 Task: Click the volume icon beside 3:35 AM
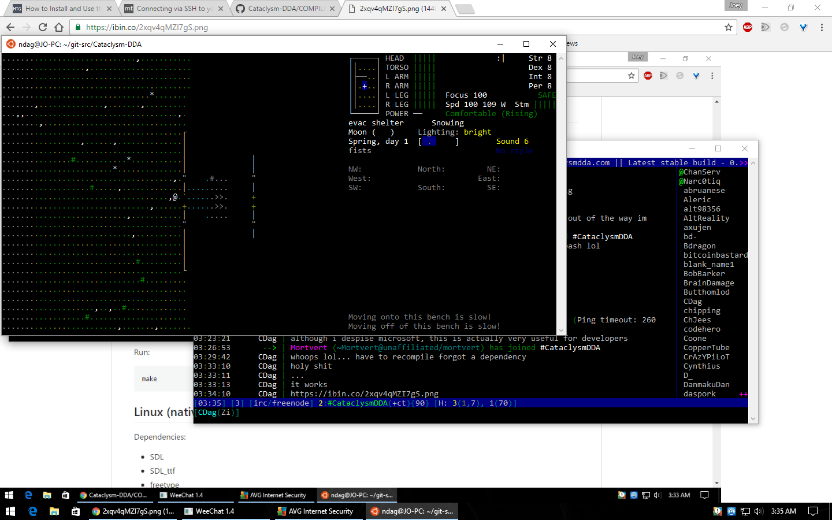(759, 511)
